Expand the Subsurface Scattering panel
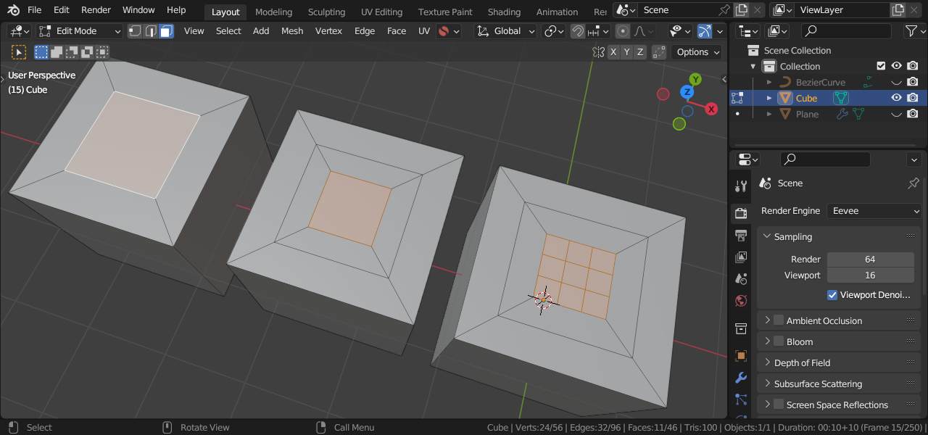The image size is (928, 435). (767, 384)
